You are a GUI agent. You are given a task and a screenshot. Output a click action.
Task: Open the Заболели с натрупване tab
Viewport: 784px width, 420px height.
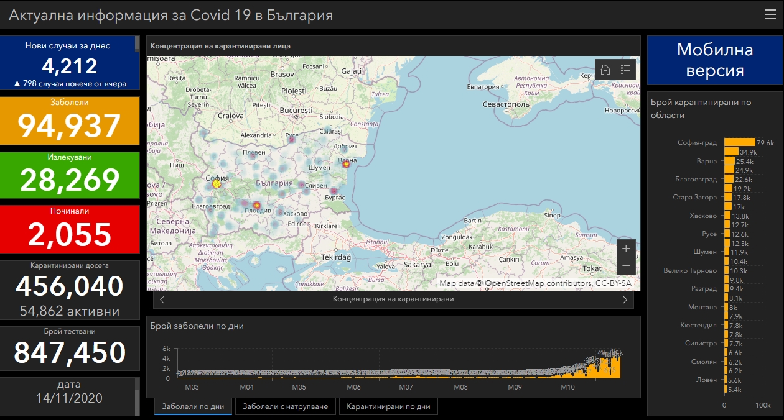pyautogui.click(x=285, y=407)
